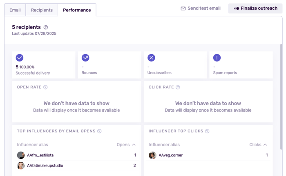Click the successful delivery checkmark icon
Image resolution: width=286 pixels, height=176 pixels.
coord(20,58)
